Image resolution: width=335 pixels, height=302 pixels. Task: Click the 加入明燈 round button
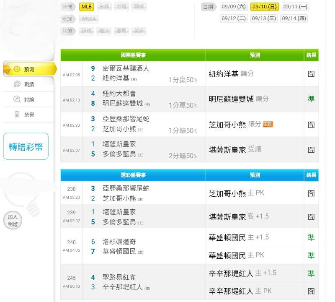point(13,220)
